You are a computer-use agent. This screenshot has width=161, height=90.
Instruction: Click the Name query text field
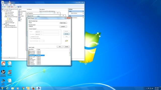pos(51,32)
